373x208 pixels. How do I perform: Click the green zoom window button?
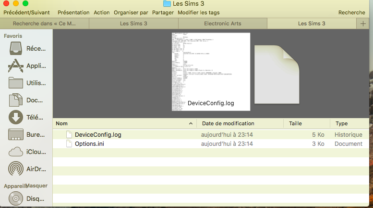point(25,3)
